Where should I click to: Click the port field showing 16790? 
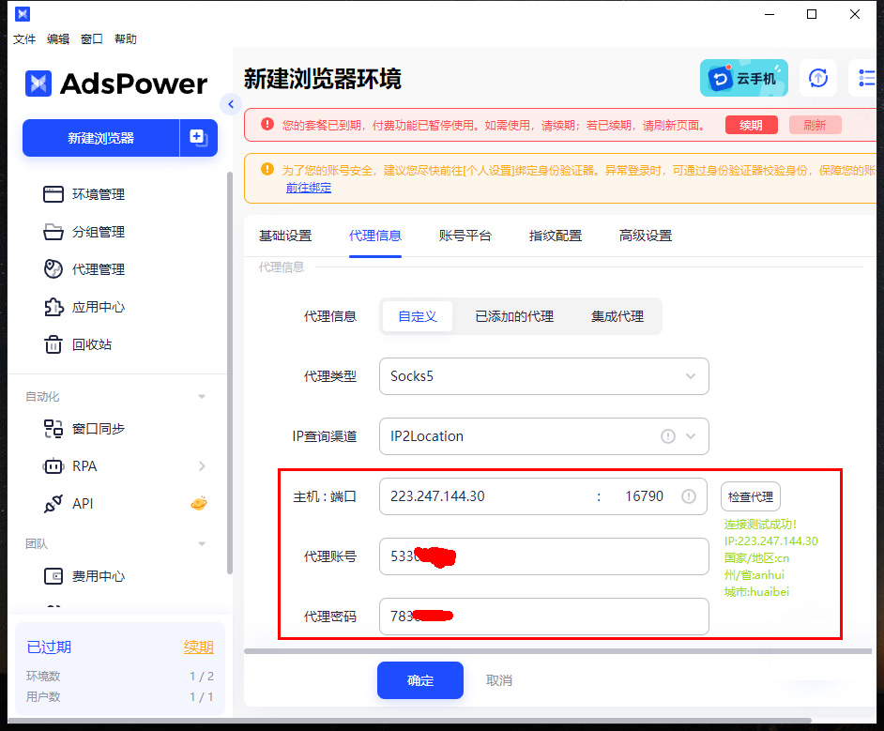point(645,496)
